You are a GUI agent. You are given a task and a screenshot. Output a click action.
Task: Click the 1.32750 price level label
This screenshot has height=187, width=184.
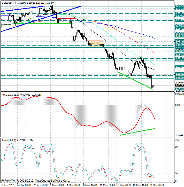point(179,6)
